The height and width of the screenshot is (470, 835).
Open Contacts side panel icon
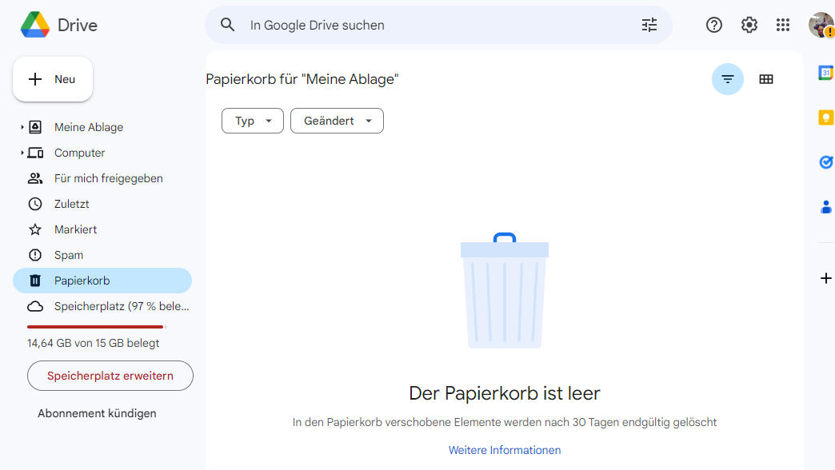pos(826,207)
